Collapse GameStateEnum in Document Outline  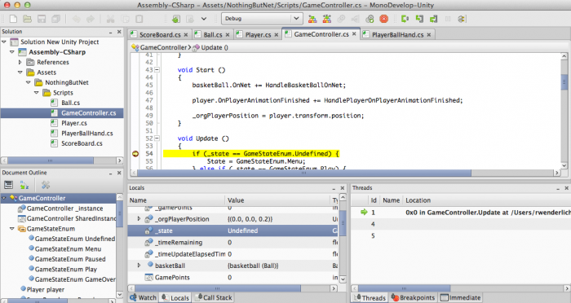[12, 229]
